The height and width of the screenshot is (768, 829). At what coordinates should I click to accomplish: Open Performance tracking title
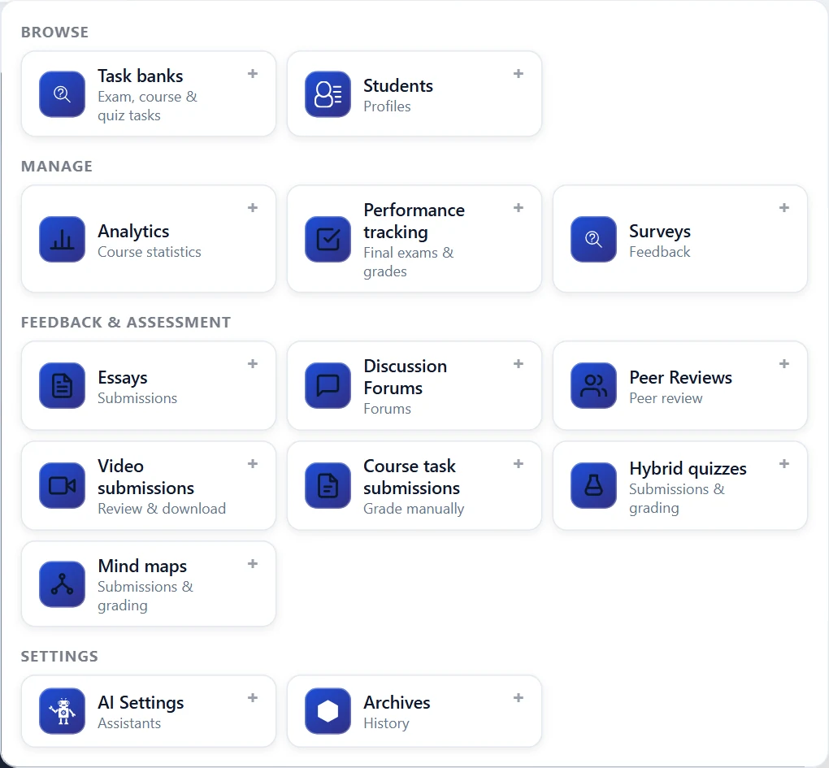414,221
